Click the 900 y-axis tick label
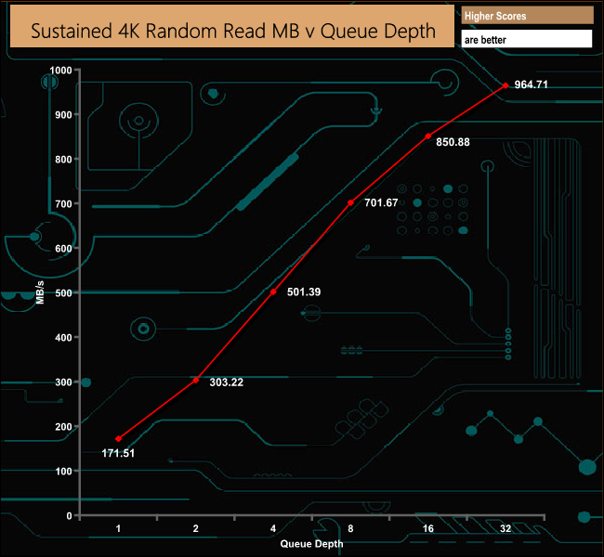Viewport: 604px width, 557px height. click(63, 115)
